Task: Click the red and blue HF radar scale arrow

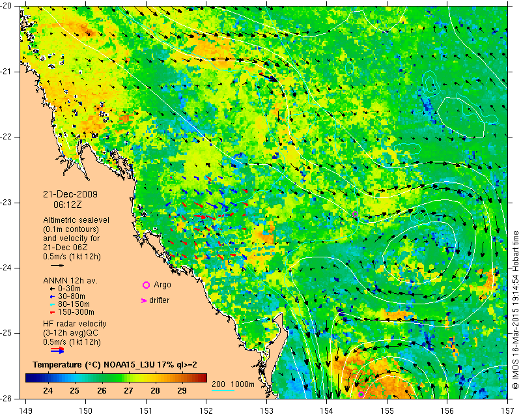Action: [57, 350]
